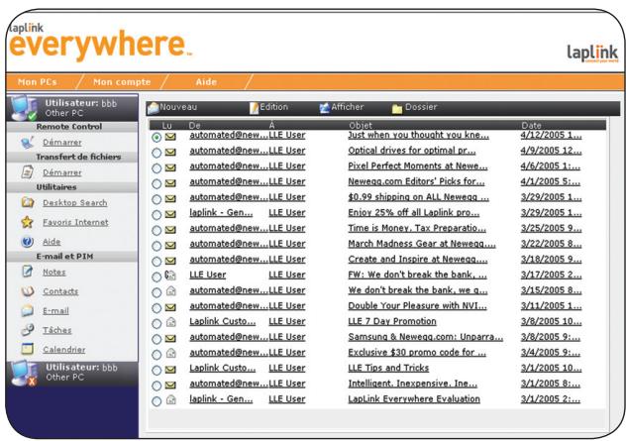
Task: Open subject 'Create and Inspire at Newegg'
Action: click(418, 260)
